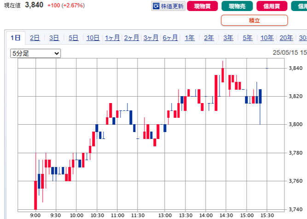Click the 13:00 time axis label
307x219 pixels.
165,215
